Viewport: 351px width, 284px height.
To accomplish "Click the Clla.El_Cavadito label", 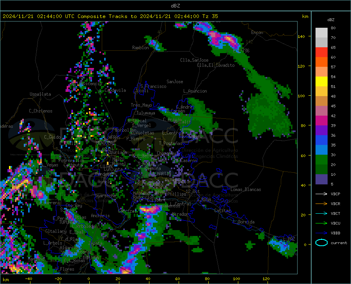I will tap(216, 65).
